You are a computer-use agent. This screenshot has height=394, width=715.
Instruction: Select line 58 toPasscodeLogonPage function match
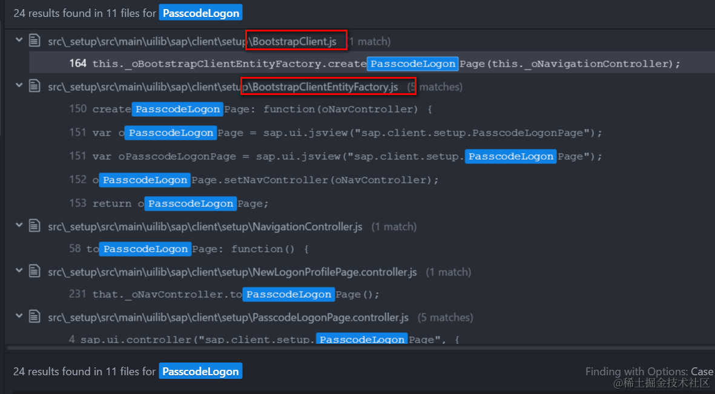tap(189, 249)
